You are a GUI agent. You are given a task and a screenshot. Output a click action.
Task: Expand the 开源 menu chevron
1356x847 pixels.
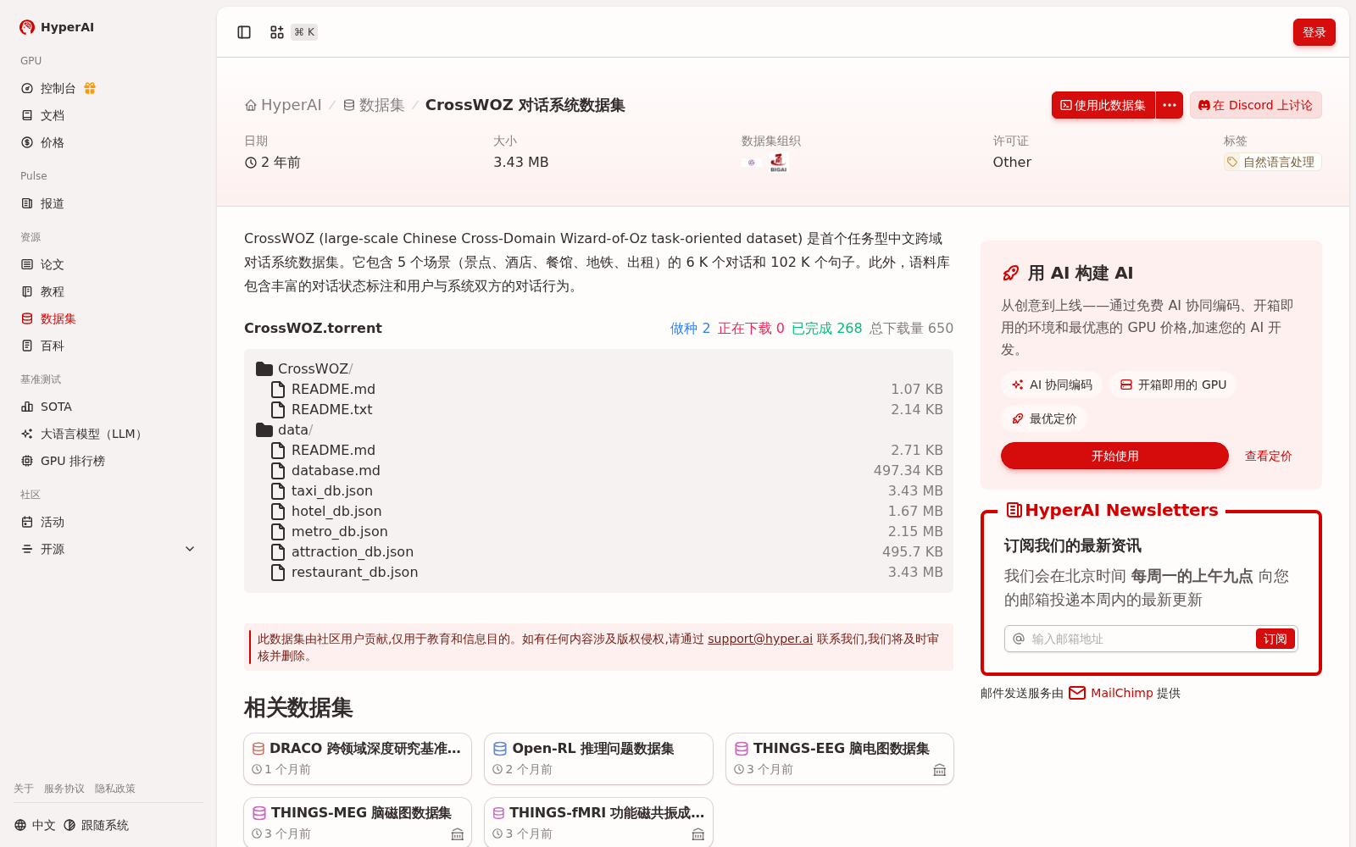coord(190,549)
